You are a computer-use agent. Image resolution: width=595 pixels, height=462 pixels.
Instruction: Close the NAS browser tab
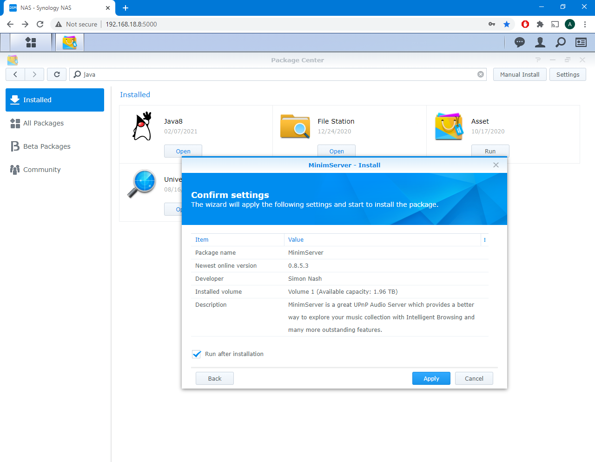pyautogui.click(x=108, y=8)
